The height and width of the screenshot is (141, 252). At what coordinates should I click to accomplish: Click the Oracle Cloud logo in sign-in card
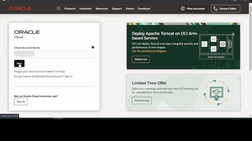click(x=27, y=34)
